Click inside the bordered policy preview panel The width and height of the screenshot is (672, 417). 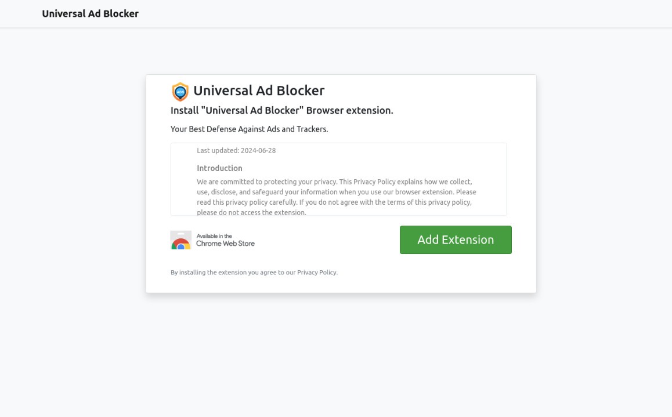click(x=339, y=179)
